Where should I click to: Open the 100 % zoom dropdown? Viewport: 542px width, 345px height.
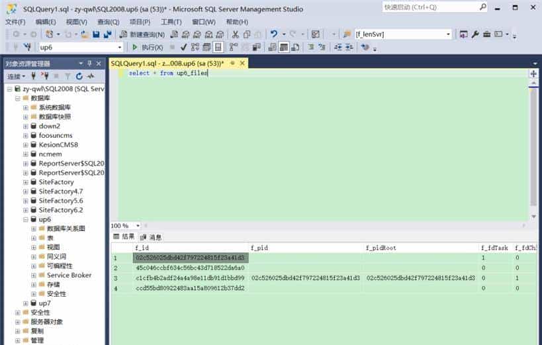pyautogui.click(x=138, y=226)
